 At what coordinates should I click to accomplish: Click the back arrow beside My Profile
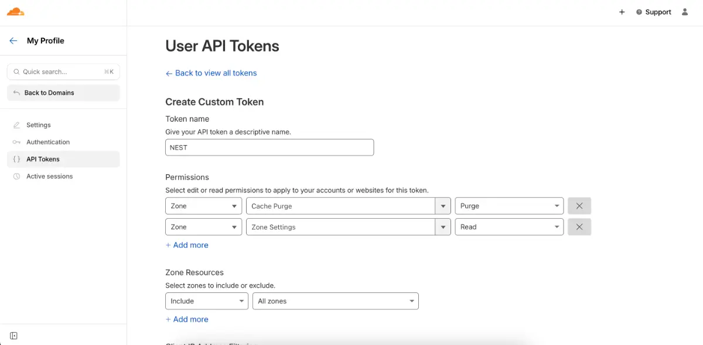click(13, 41)
